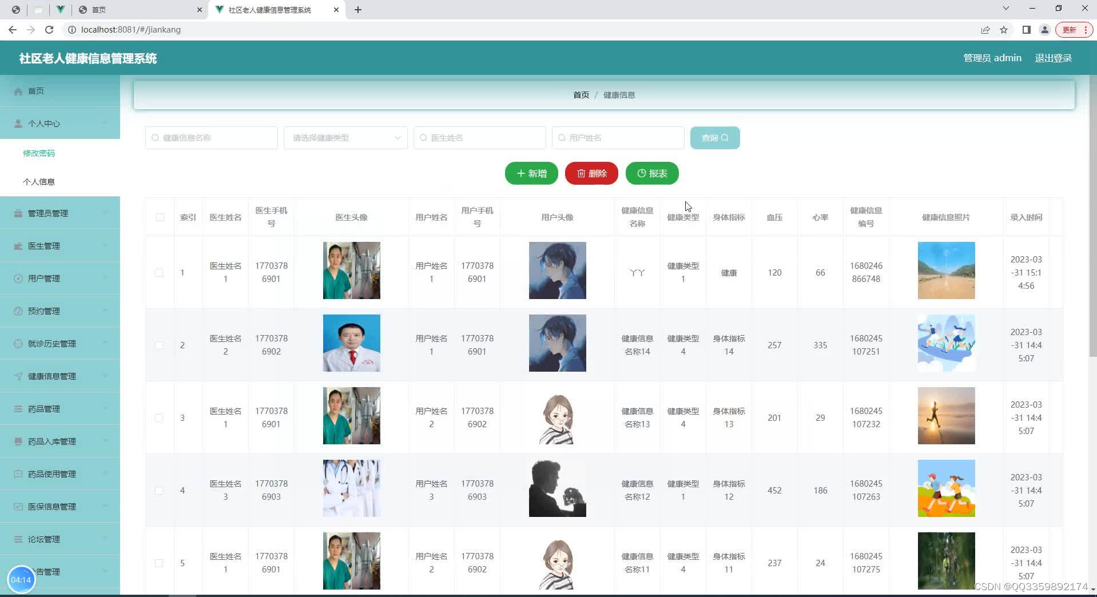Click inside the 健康信息名称 search field

click(212, 138)
